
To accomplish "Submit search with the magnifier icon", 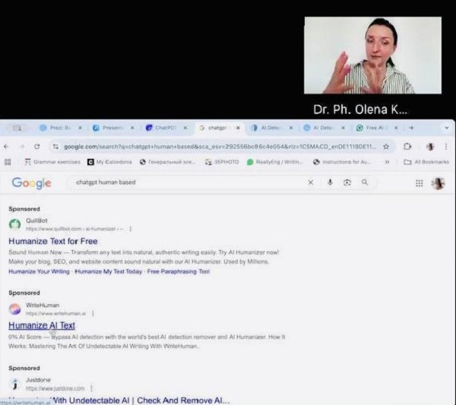I will coord(364,182).
